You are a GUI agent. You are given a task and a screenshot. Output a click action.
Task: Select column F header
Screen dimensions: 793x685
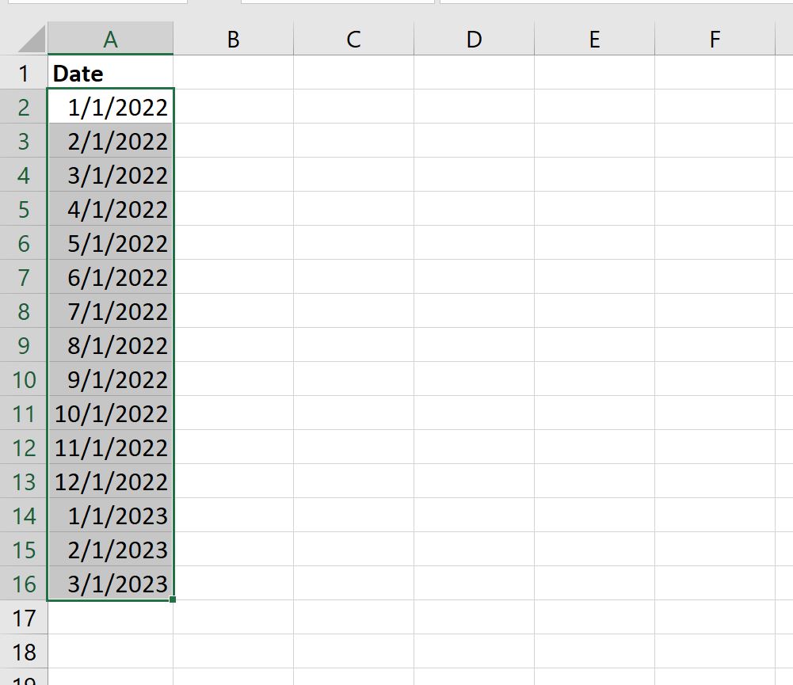click(x=715, y=37)
